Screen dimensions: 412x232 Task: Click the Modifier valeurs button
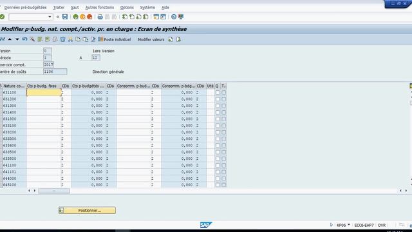tap(151, 39)
